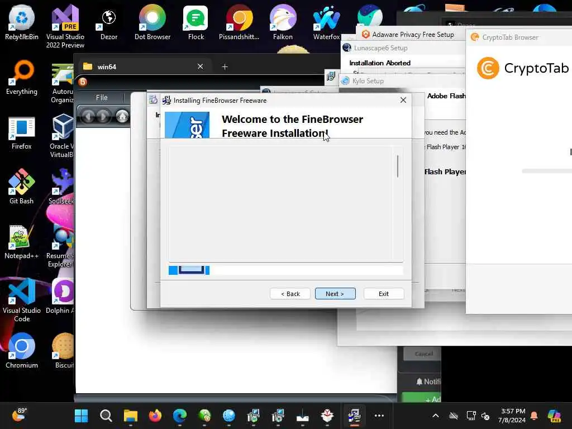Open Visual Studio 2022 Preview shortcut
572x429 pixels.
(x=65, y=26)
